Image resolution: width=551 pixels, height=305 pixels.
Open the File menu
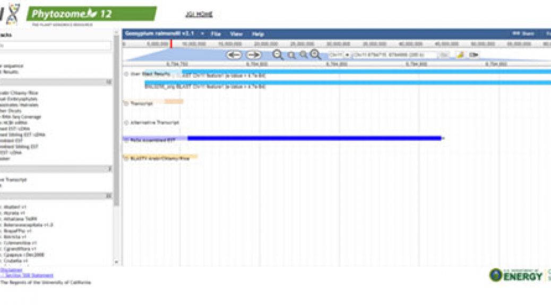216,34
